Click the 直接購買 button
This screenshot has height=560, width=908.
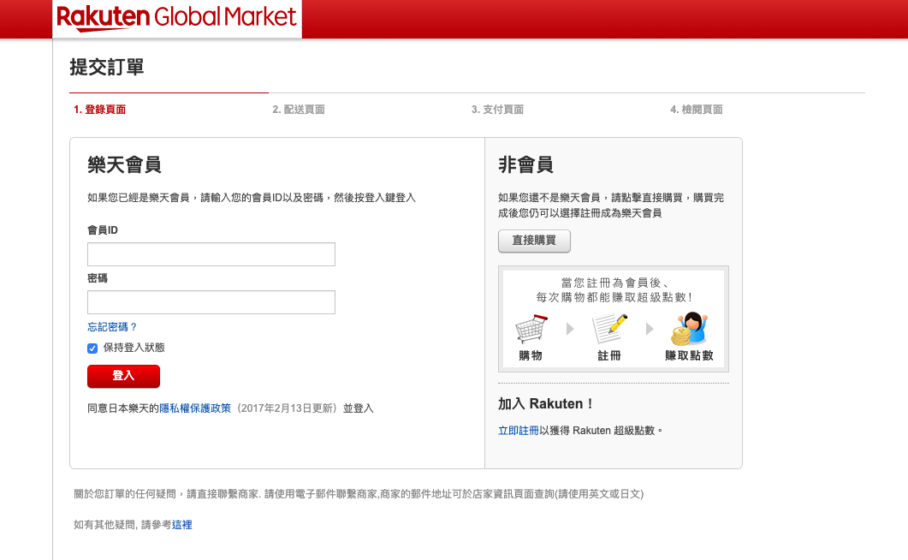pos(534,241)
